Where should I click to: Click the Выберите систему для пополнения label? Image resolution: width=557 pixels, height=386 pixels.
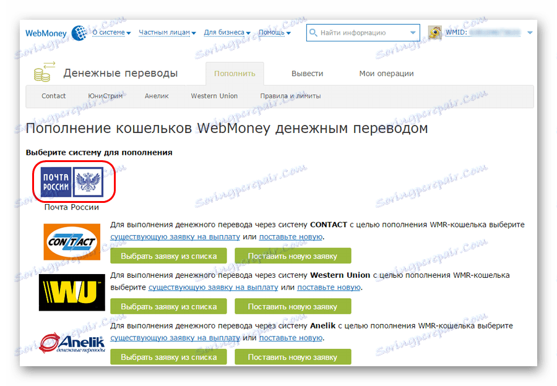[x=99, y=152]
